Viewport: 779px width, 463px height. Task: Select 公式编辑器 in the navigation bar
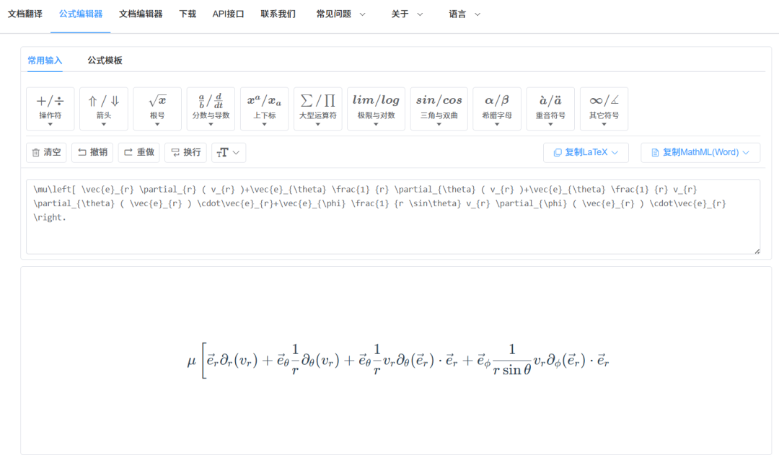click(81, 14)
